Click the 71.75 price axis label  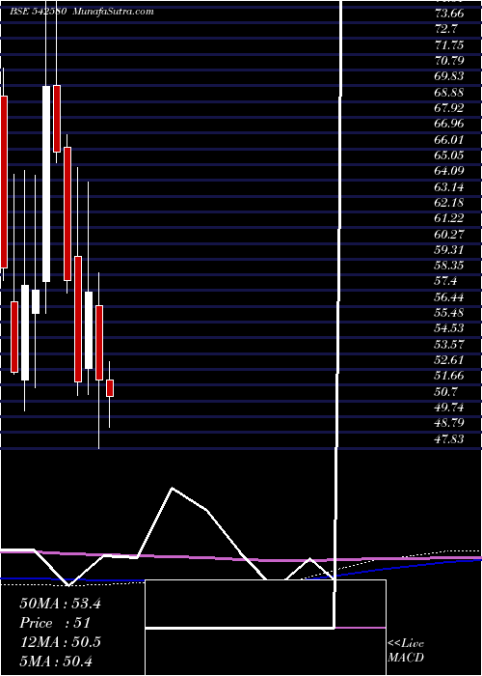pyautogui.click(x=449, y=44)
